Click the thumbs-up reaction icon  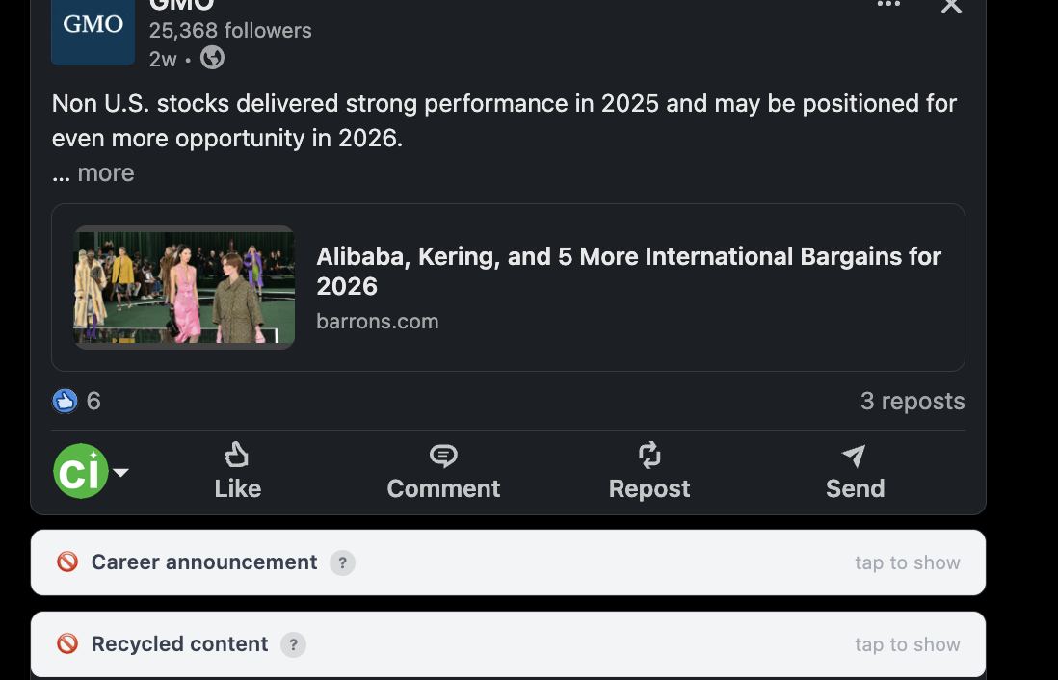click(x=64, y=401)
